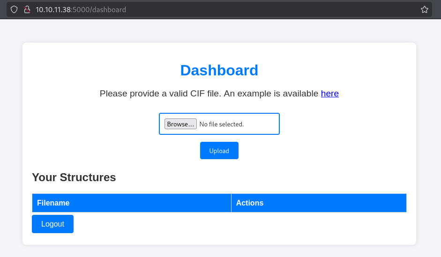
Task: Click the 'CIF' word in the instruction text
Action: (197, 93)
